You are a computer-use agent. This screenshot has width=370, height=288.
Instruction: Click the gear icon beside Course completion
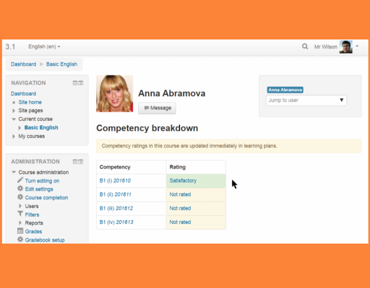20,197
